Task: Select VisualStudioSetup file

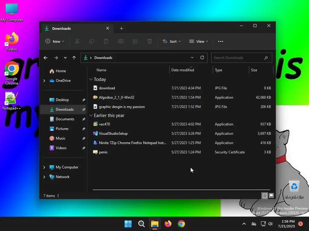Action: (181, 133)
